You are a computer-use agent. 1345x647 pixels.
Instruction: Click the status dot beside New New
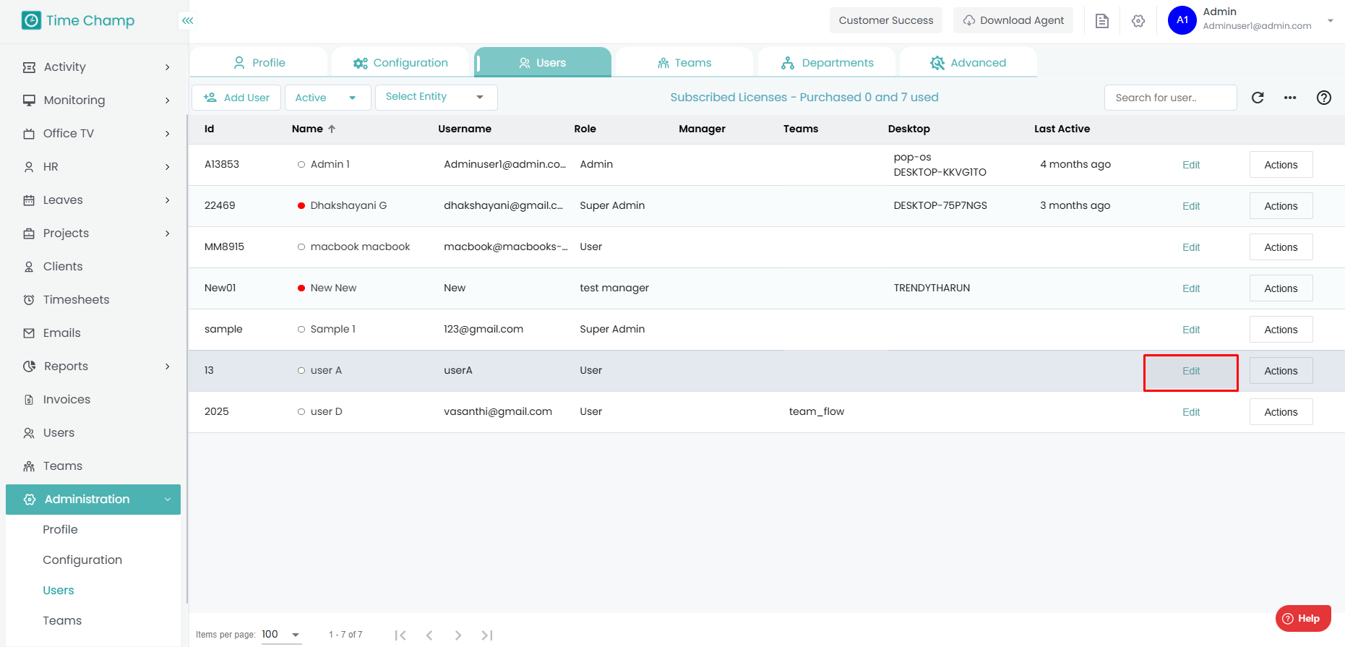click(x=301, y=288)
